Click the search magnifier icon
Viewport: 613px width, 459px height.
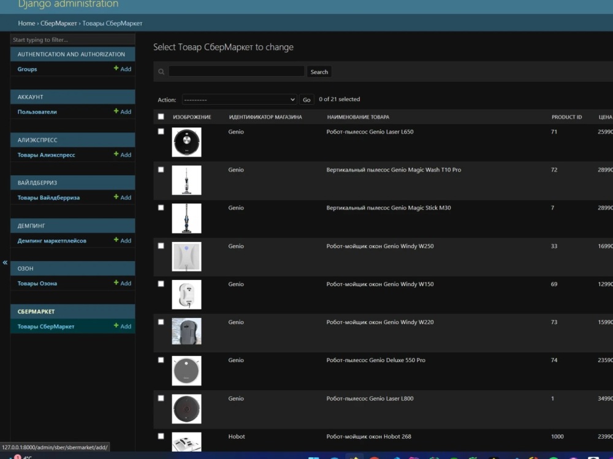(x=161, y=72)
